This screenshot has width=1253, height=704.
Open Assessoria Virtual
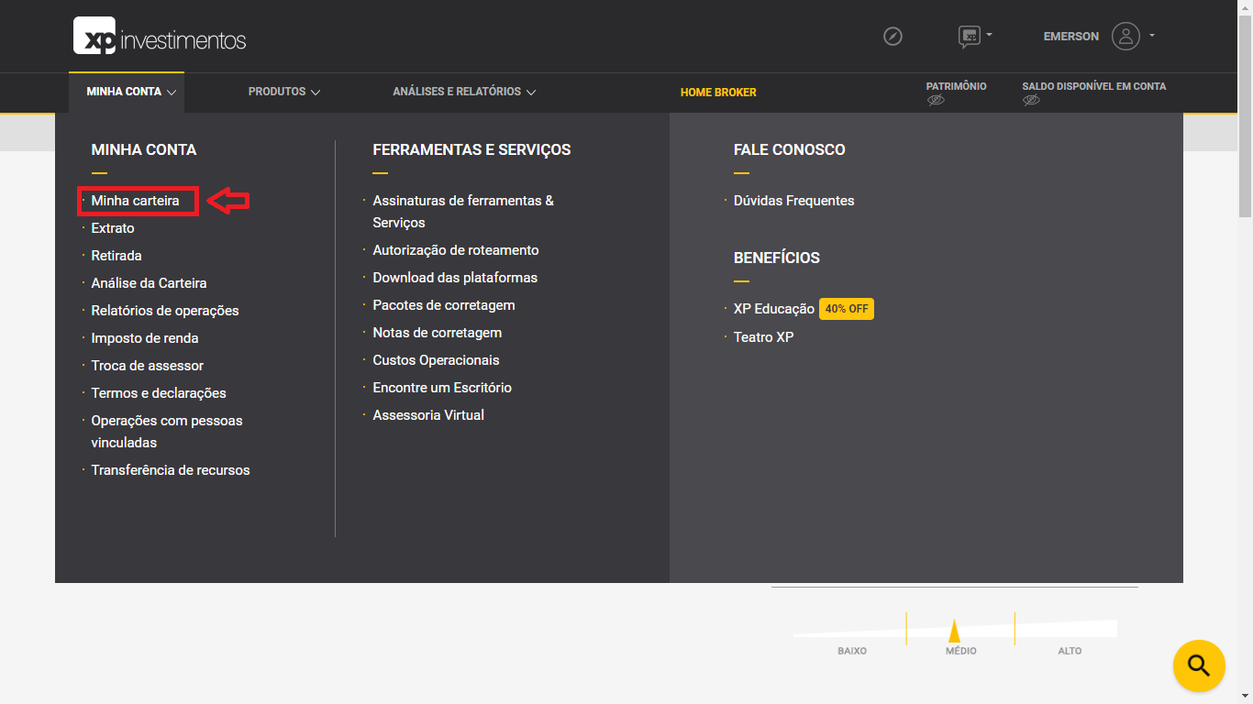tap(428, 415)
